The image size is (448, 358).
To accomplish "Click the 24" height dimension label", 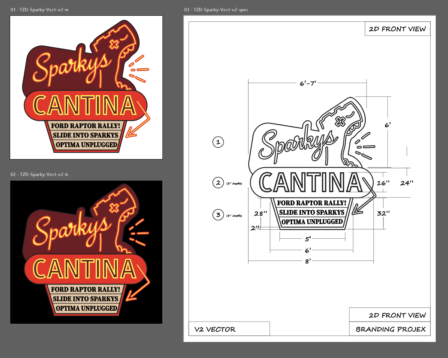I will coord(407,183).
